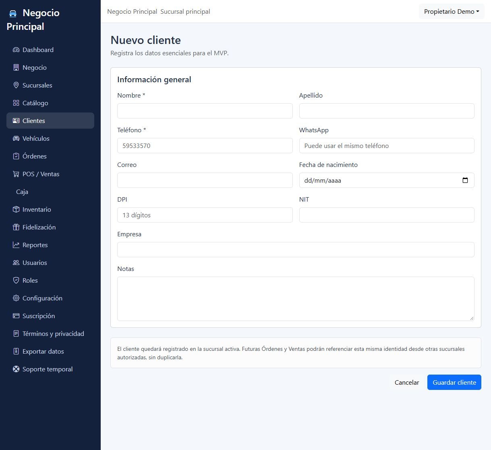Click the car logo icon beside Negocio Principal
This screenshot has height=450, width=491.
(13, 13)
